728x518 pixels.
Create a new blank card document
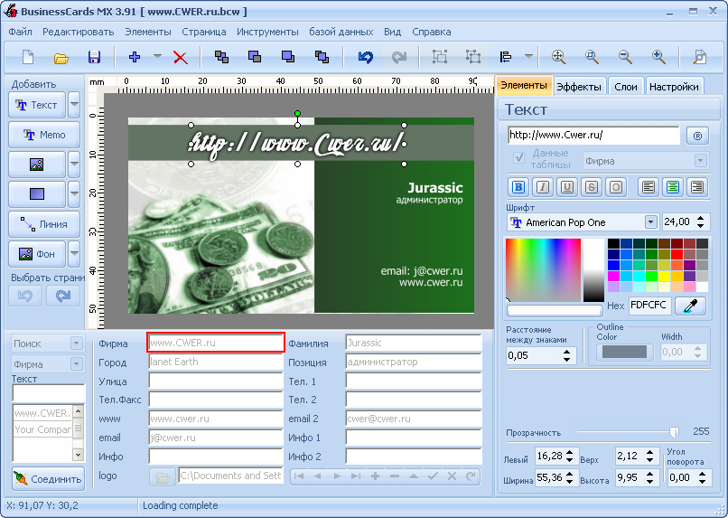click(28, 57)
